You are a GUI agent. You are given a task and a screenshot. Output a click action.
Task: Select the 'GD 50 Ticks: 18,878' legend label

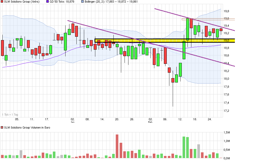62,2
